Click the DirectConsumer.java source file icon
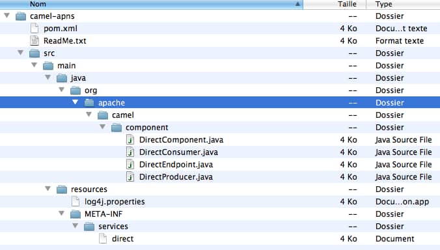This screenshot has width=440, height=250. (130, 152)
